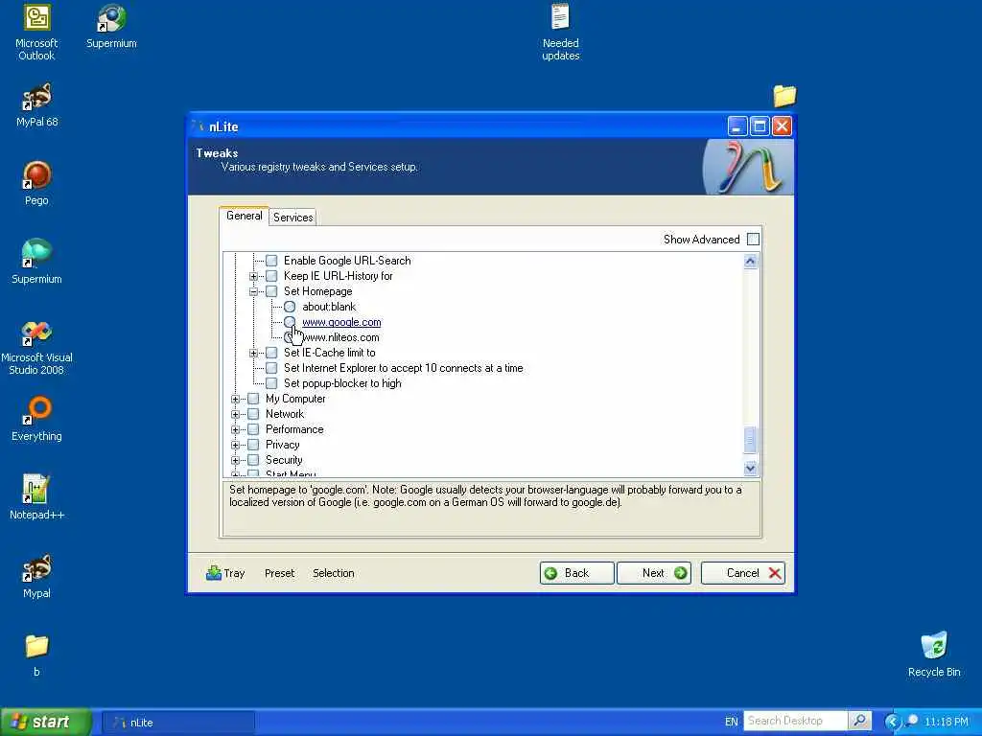982x736 pixels.
Task: Click the tweaks list scroll down arrow
Action: [750, 468]
